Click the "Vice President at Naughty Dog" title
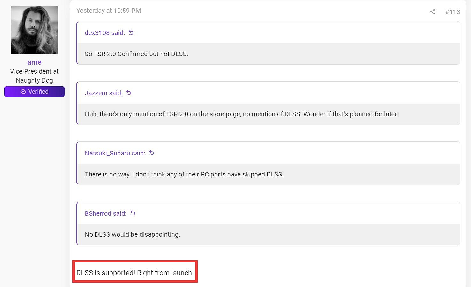 point(34,76)
